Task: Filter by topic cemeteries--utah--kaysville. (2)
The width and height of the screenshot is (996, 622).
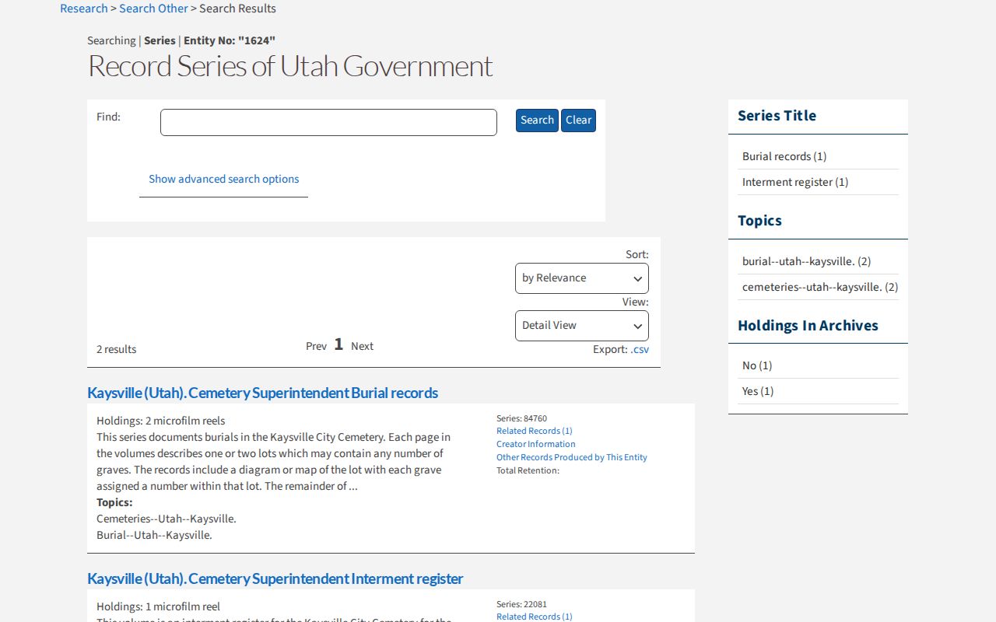Action: click(x=820, y=287)
